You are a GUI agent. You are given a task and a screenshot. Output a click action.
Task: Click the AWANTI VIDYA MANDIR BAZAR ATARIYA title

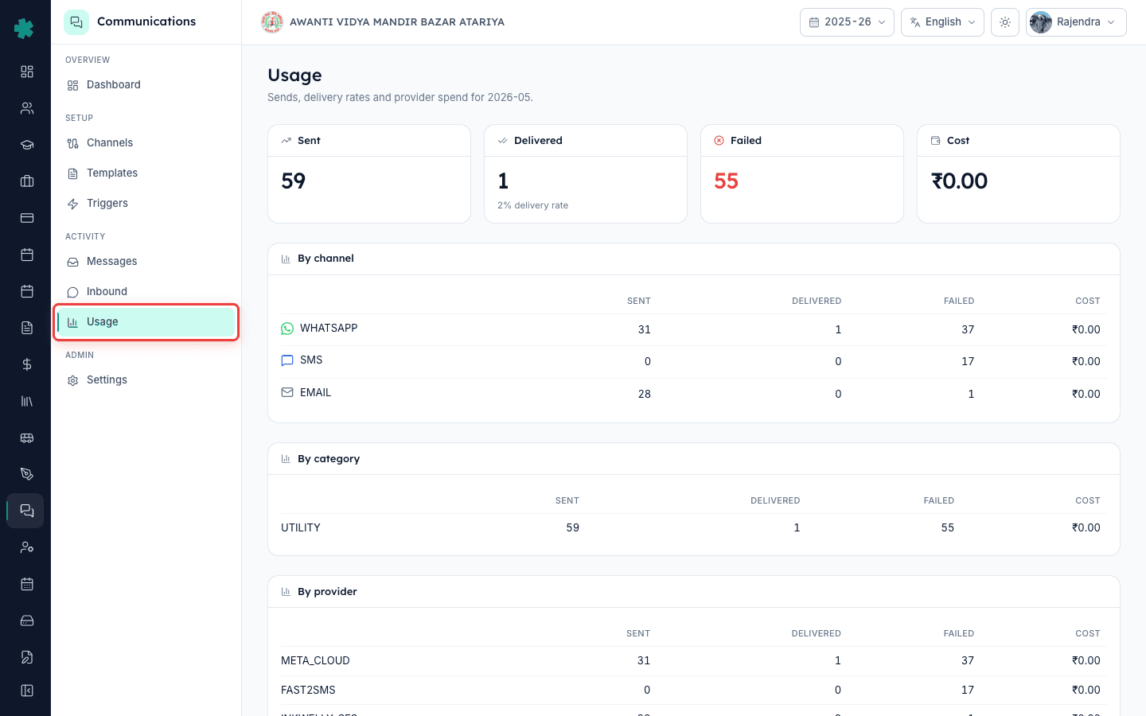tap(397, 22)
